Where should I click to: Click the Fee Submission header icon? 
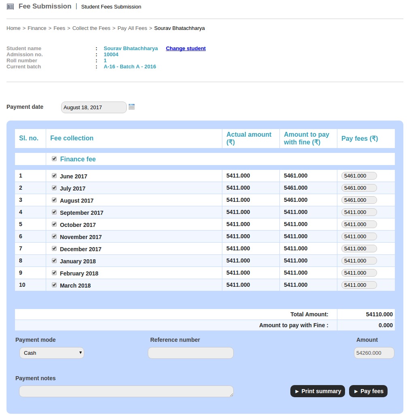point(11,7)
